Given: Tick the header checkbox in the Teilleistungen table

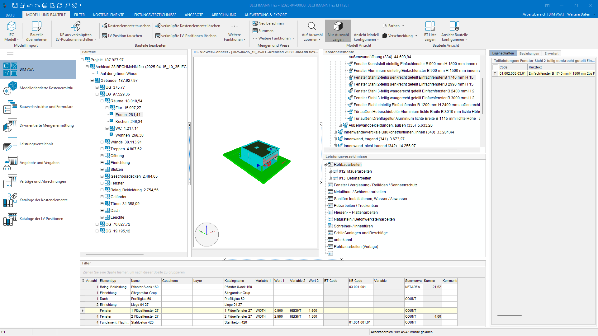Looking at the screenshot, I should (x=495, y=67).
